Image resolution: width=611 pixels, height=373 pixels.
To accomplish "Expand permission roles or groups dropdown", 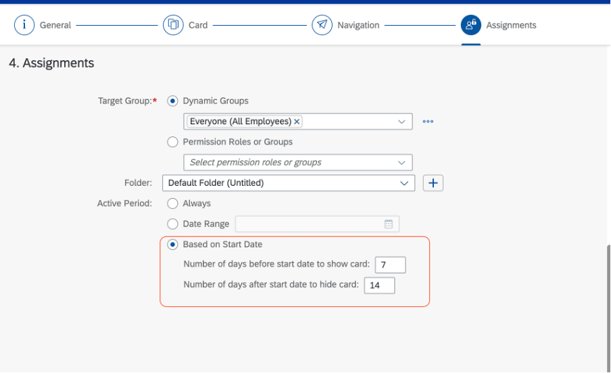I will tap(401, 163).
